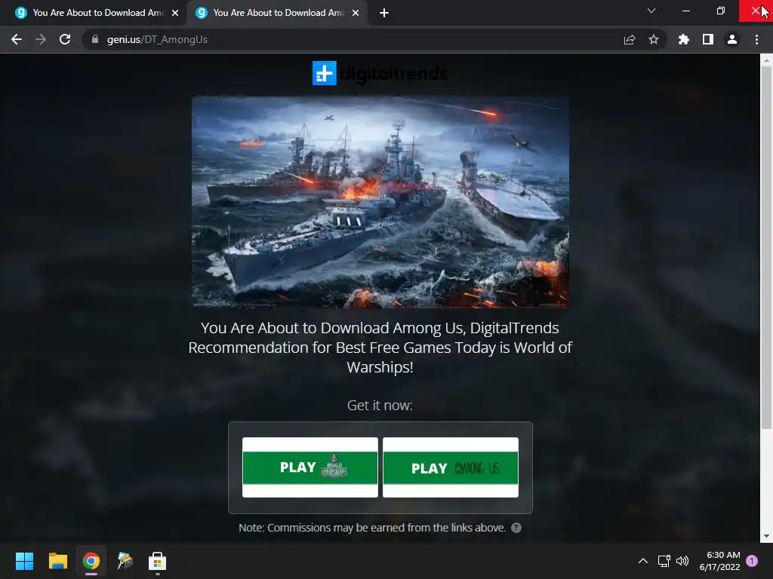Toggle the browser side panel
The height and width of the screenshot is (579, 773).
(x=708, y=39)
